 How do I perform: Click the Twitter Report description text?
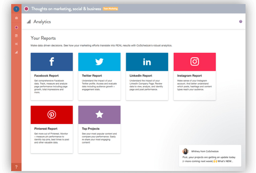pos(99,85)
